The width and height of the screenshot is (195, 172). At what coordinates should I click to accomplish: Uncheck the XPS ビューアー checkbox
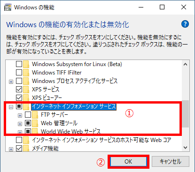coord(19,98)
